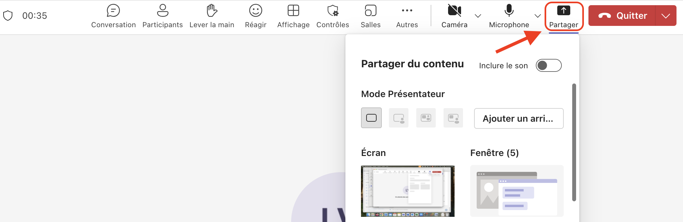Expand the microphone options chevron
The width and height of the screenshot is (683, 222).
538,16
